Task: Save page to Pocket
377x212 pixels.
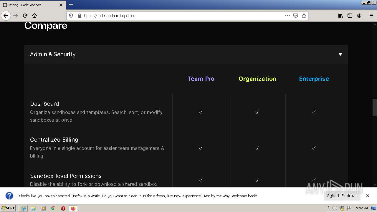Action: [x=296, y=16]
